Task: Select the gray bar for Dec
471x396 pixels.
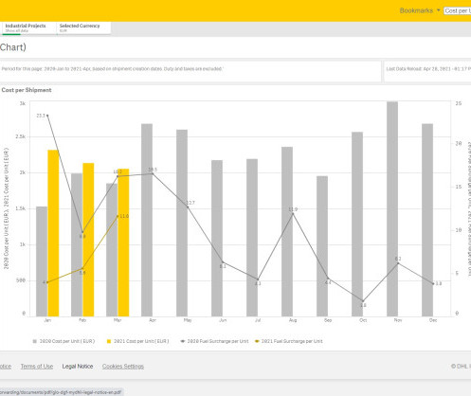Action: pos(427,220)
